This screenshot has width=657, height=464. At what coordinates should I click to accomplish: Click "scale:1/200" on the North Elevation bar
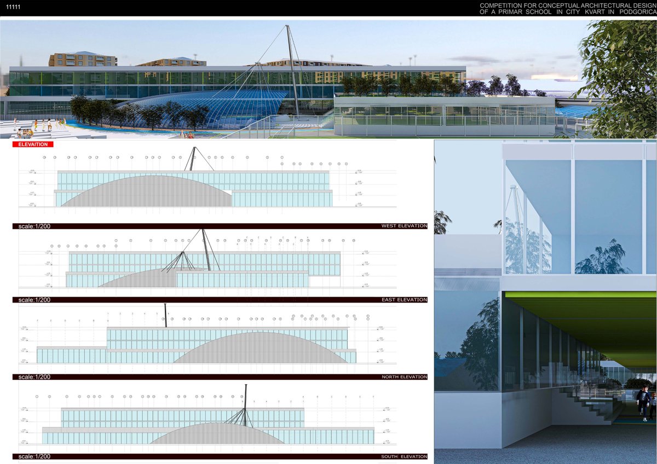pos(34,377)
